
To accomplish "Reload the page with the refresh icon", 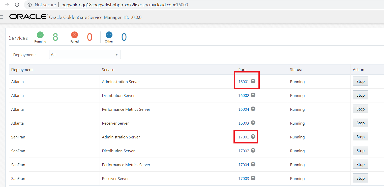I will 17,5.
